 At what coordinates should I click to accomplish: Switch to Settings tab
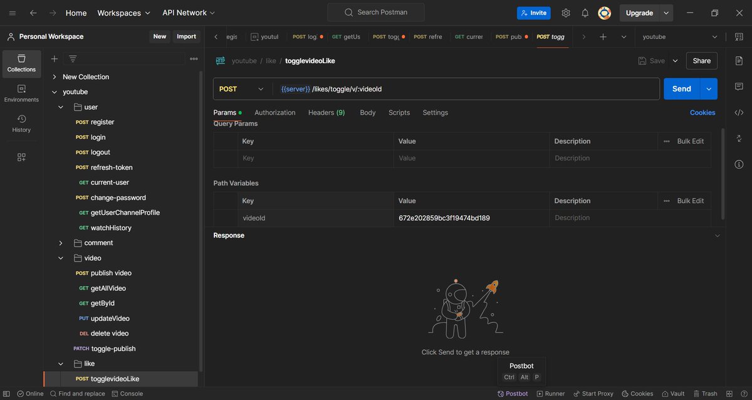[436, 113]
